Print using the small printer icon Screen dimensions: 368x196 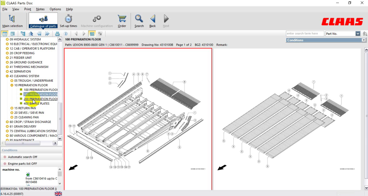coord(57,34)
